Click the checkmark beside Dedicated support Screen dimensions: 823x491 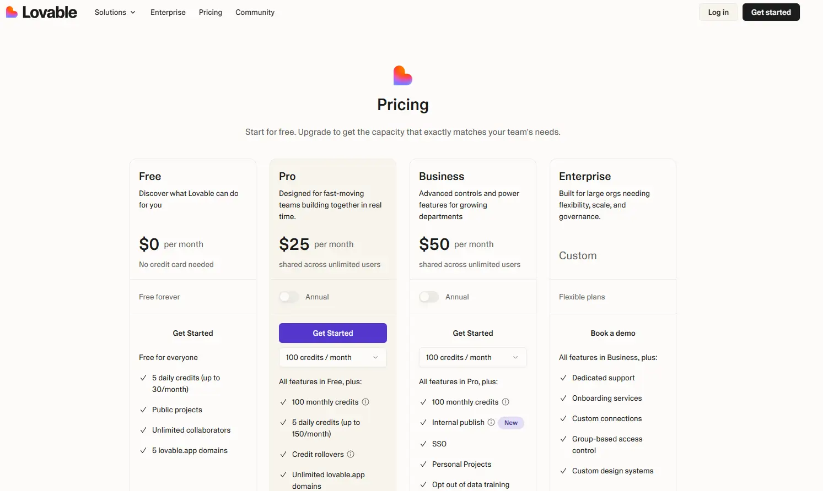tap(563, 378)
